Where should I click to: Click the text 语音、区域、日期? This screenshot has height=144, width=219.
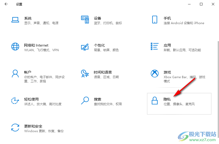coord(106,77)
